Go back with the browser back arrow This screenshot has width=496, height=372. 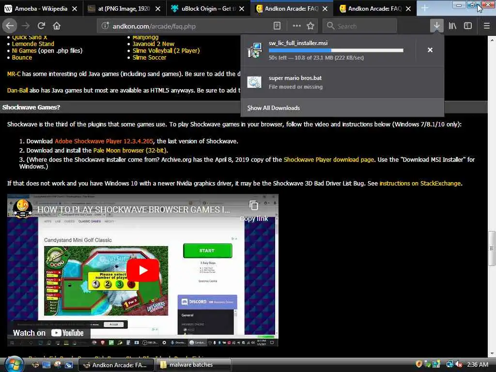[10, 26]
